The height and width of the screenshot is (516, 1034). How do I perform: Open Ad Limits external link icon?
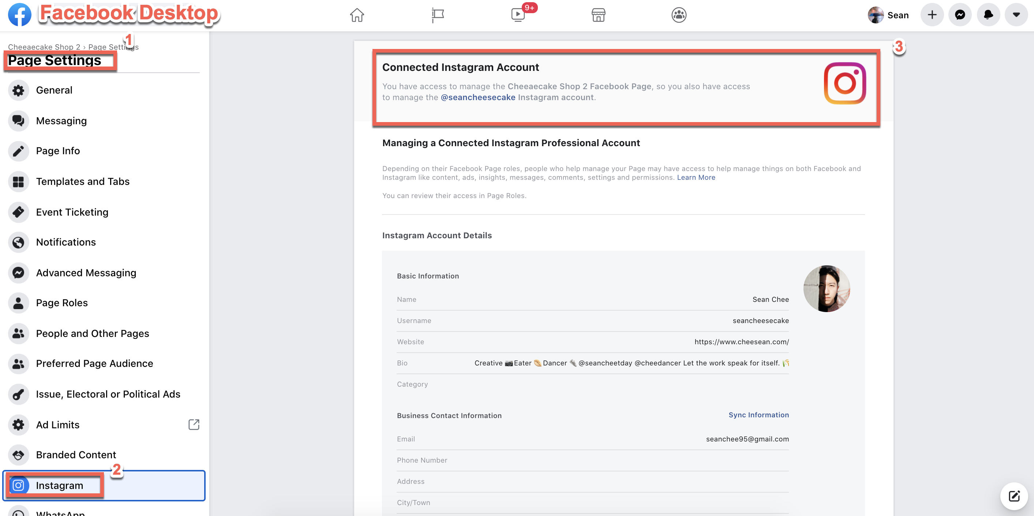pyautogui.click(x=194, y=424)
